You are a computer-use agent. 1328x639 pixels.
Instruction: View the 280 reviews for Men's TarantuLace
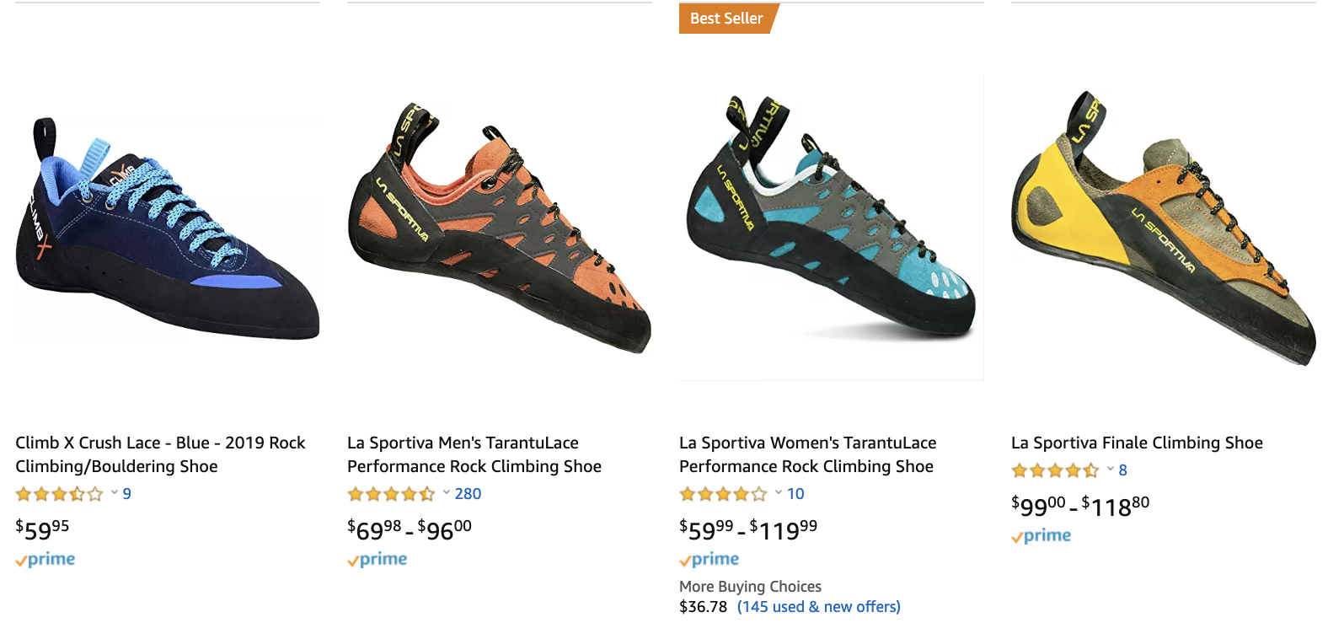(x=468, y=494)
